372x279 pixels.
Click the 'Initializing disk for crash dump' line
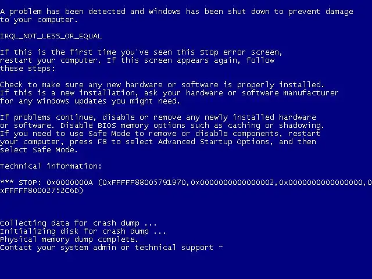tap(83, 231)
